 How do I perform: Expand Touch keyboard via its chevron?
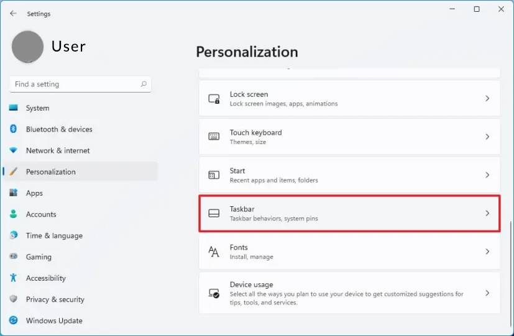tap(487, 137)
